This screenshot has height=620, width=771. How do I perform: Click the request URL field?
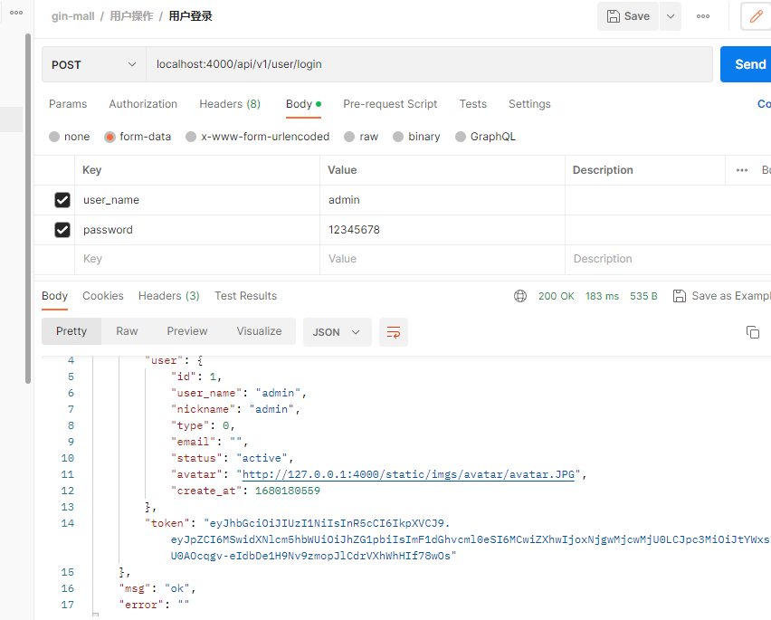[429, 64]
